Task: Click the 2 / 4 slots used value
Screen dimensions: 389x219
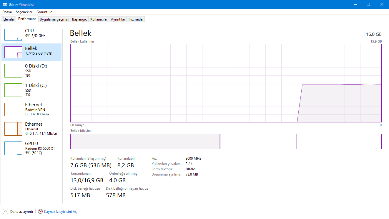Action: pyautogui.click(x=189, y=164)
